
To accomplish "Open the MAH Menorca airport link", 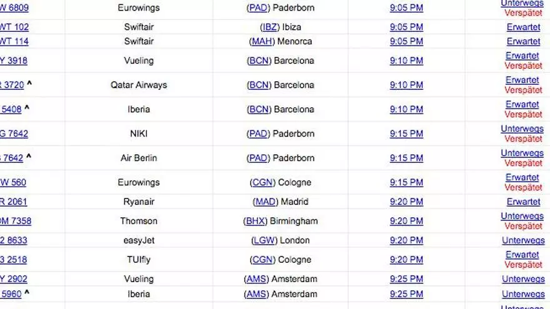I will click(261, 42).
